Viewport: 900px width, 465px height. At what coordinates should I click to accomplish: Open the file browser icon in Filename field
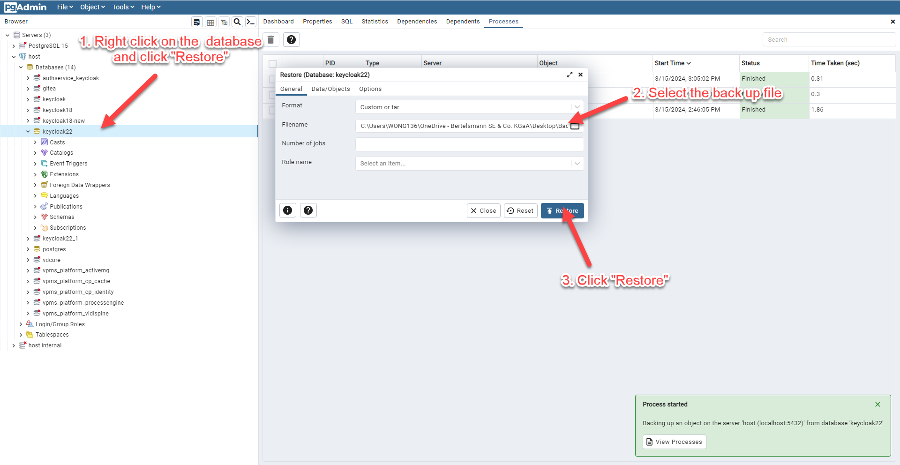click(575, 126)
